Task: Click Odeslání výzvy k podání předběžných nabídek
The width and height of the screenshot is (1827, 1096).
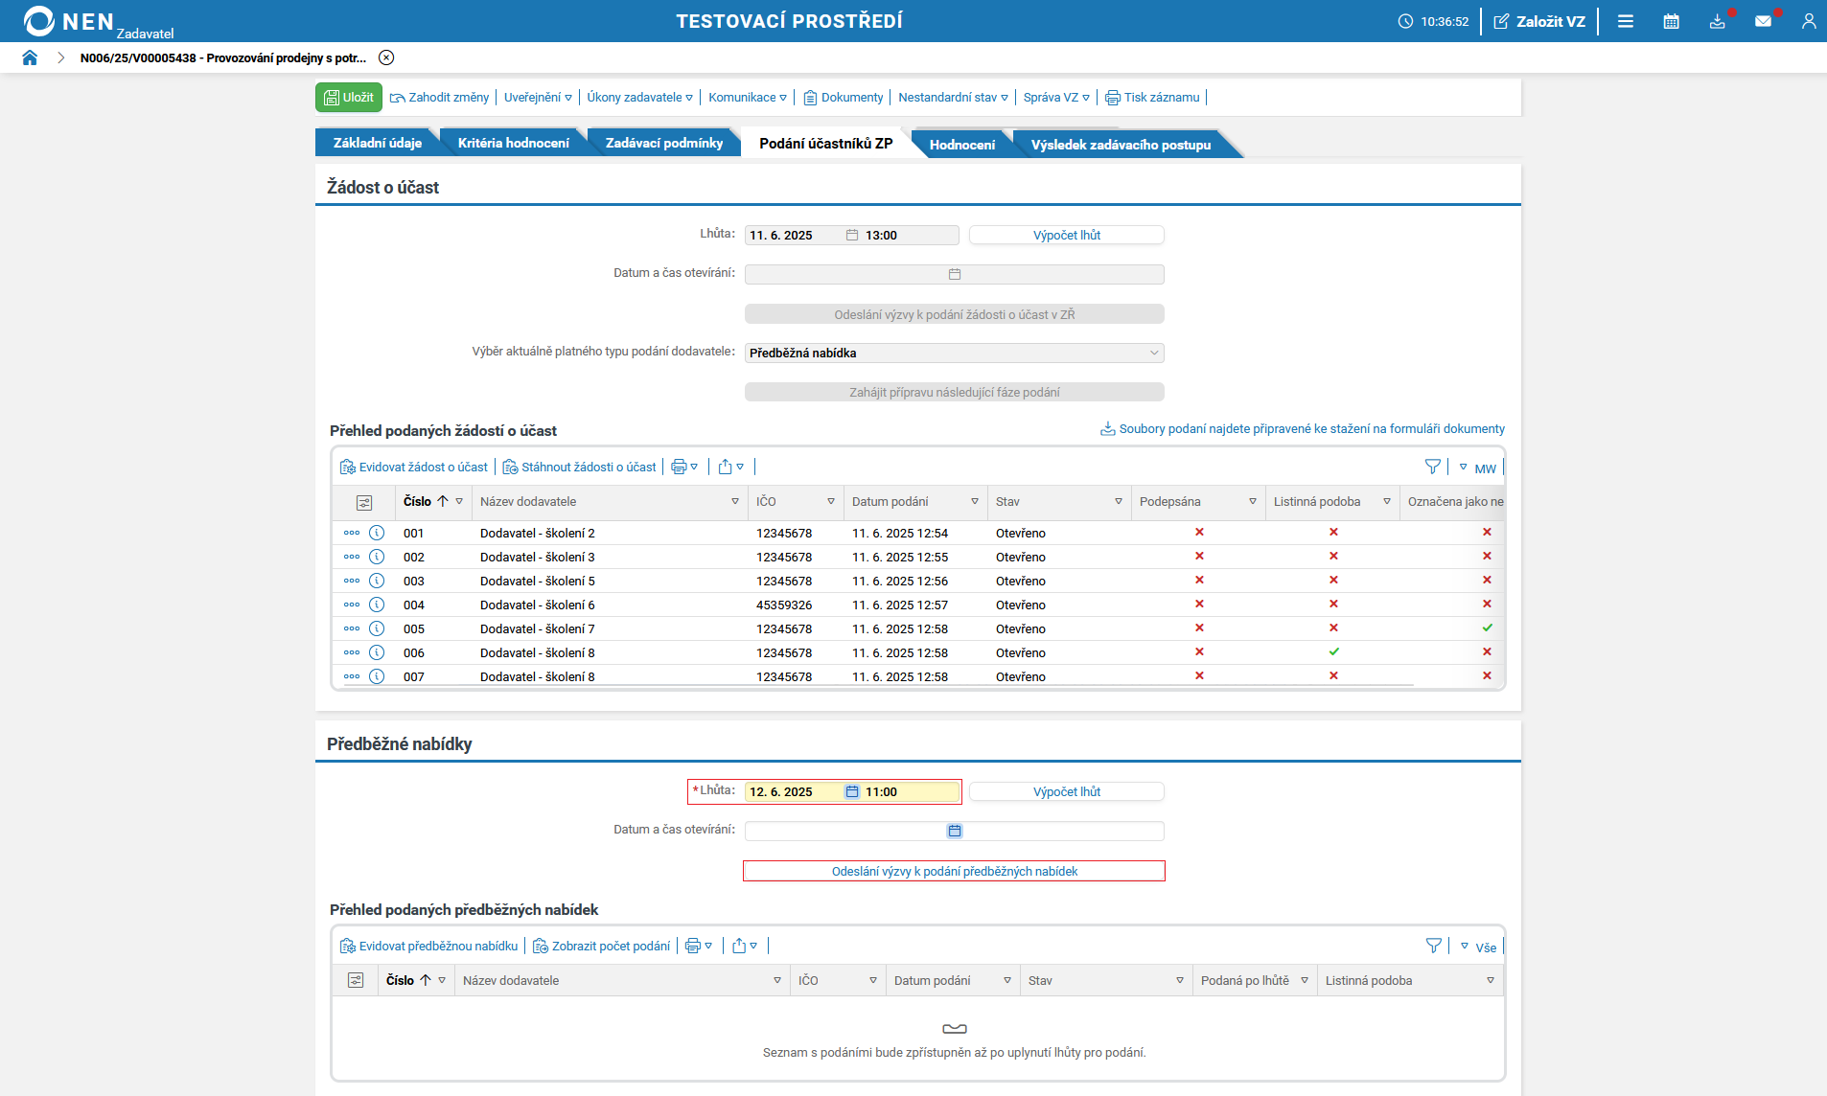Action: click(x=954, y=871)
